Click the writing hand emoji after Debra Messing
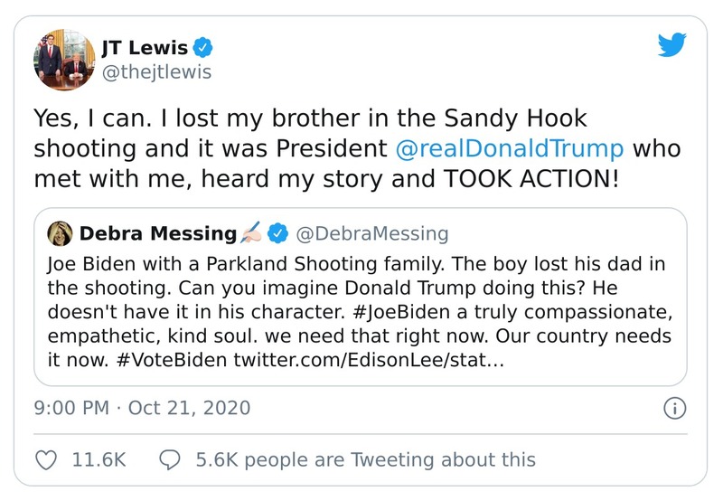 coord(250,234)
